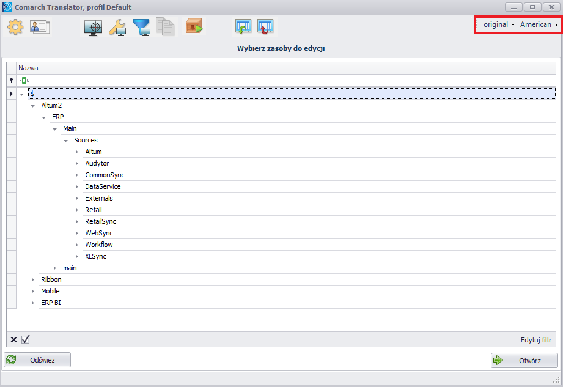Click the blue funnel filter icon
The image size is (563, 387).
tap(142, 28)
